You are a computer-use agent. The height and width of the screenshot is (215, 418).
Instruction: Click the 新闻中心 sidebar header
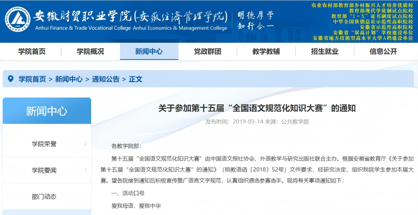(47, 111)
